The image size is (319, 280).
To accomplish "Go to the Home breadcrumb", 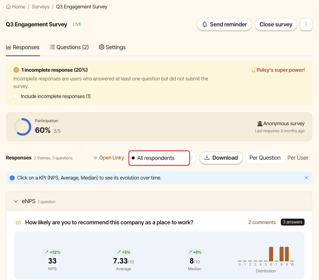I will pyautogui.click(x=15, y=7).
